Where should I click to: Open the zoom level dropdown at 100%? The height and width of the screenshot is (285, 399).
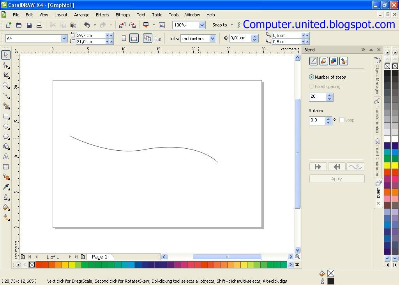click(x=201, y=25)
